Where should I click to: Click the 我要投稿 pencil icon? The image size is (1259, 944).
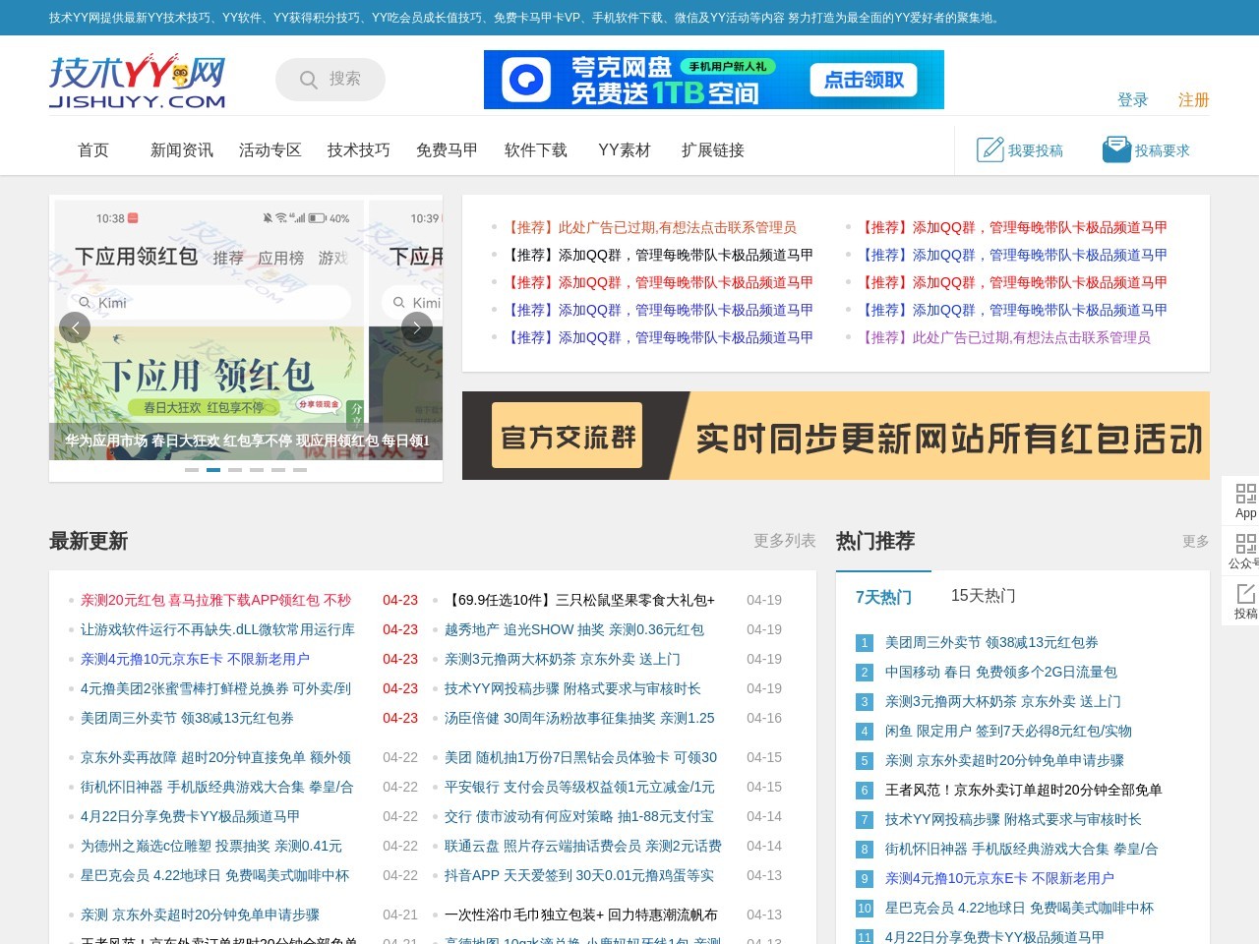click(989, 149)
